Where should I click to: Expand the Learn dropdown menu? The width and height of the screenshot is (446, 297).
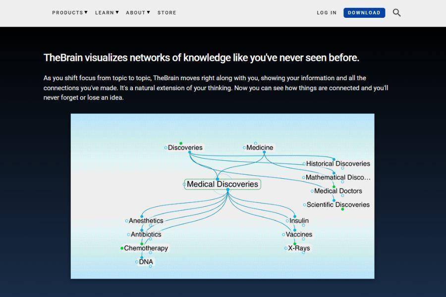[x=107, y=13]
